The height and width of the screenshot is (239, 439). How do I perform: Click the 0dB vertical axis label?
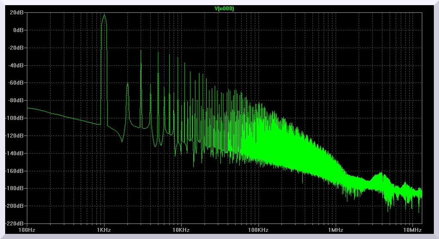pyautogui.click(x=19, y=30)
